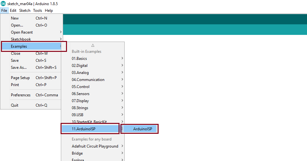
Task: Select Open... in the File menu
Action: click(x=31, y=25)
